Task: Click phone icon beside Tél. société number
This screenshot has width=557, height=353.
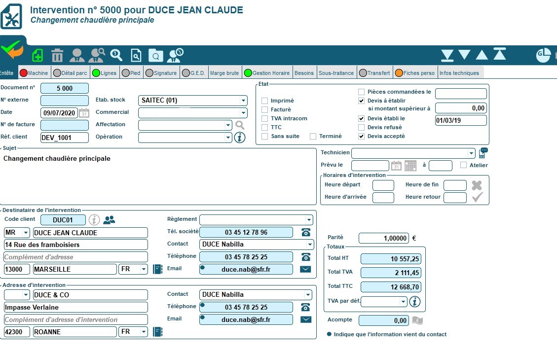Action: click(306, 232)
